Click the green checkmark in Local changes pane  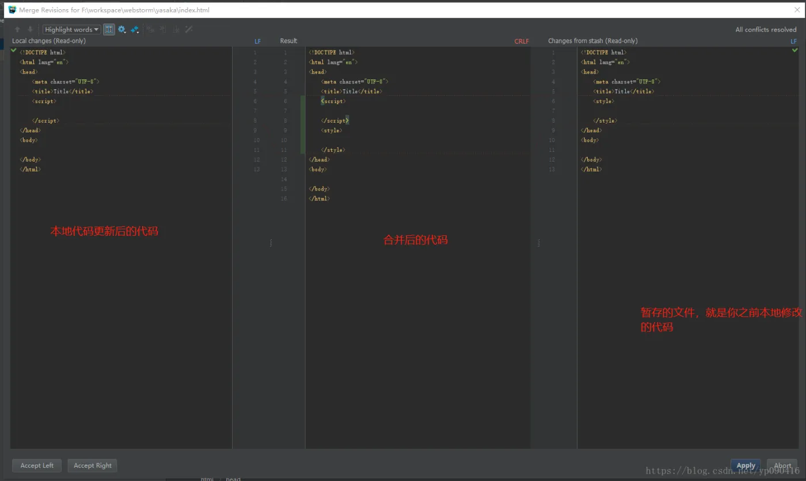(14, 51)
